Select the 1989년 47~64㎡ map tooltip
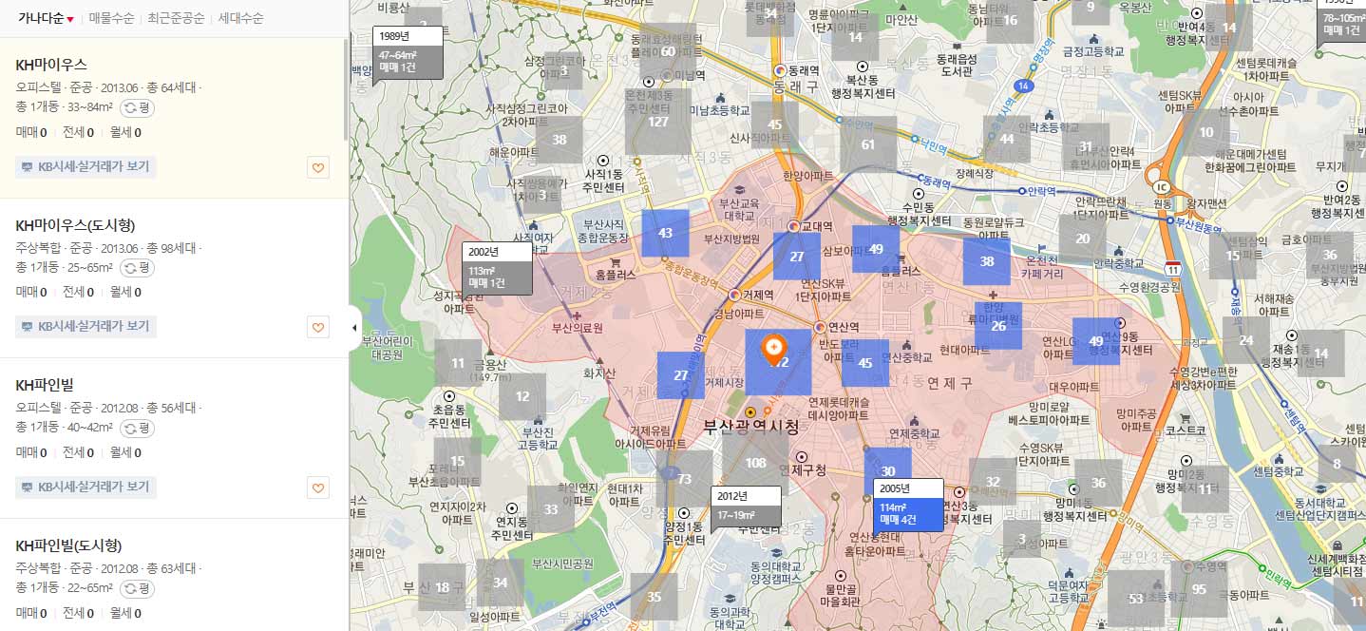The image size is (1366, 631). pyautogui.click(x=408, y=53)
